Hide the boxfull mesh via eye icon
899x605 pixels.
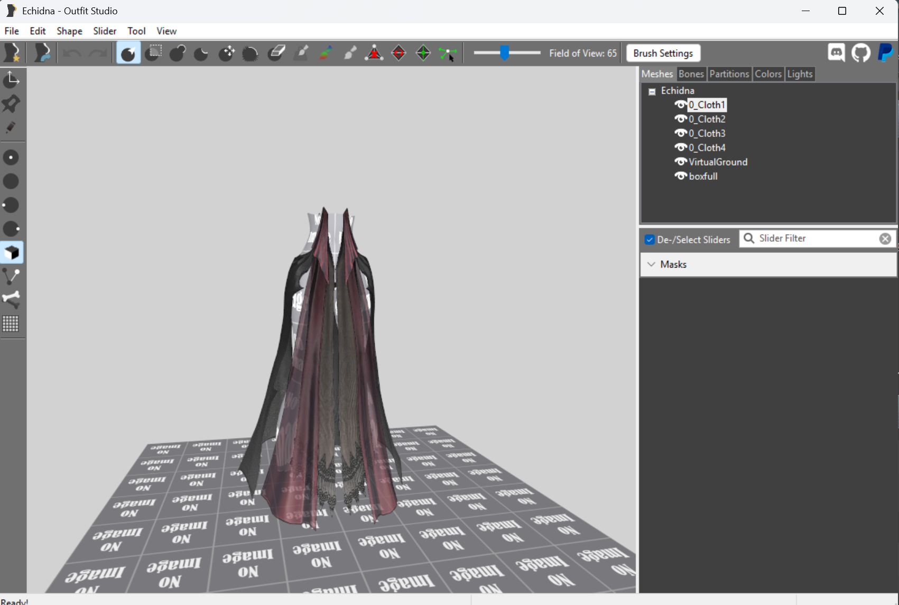(x=681, y=176)
